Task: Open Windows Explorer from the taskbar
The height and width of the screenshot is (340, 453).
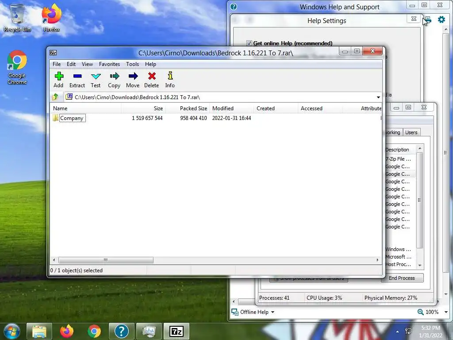Action: [39, 331]
